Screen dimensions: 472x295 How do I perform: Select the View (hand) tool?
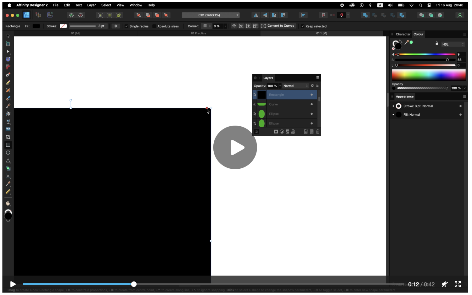point(8,203)
